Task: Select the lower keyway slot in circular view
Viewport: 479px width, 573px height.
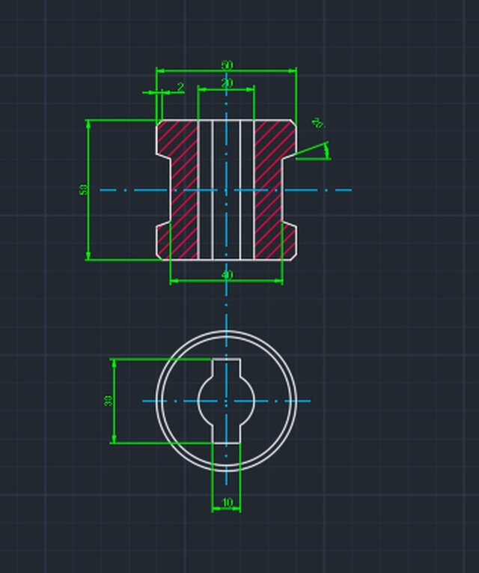Action: point(226,434)
